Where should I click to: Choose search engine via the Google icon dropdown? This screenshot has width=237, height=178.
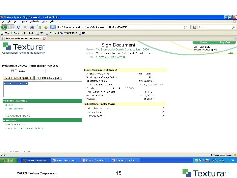[x=195, y=27]
